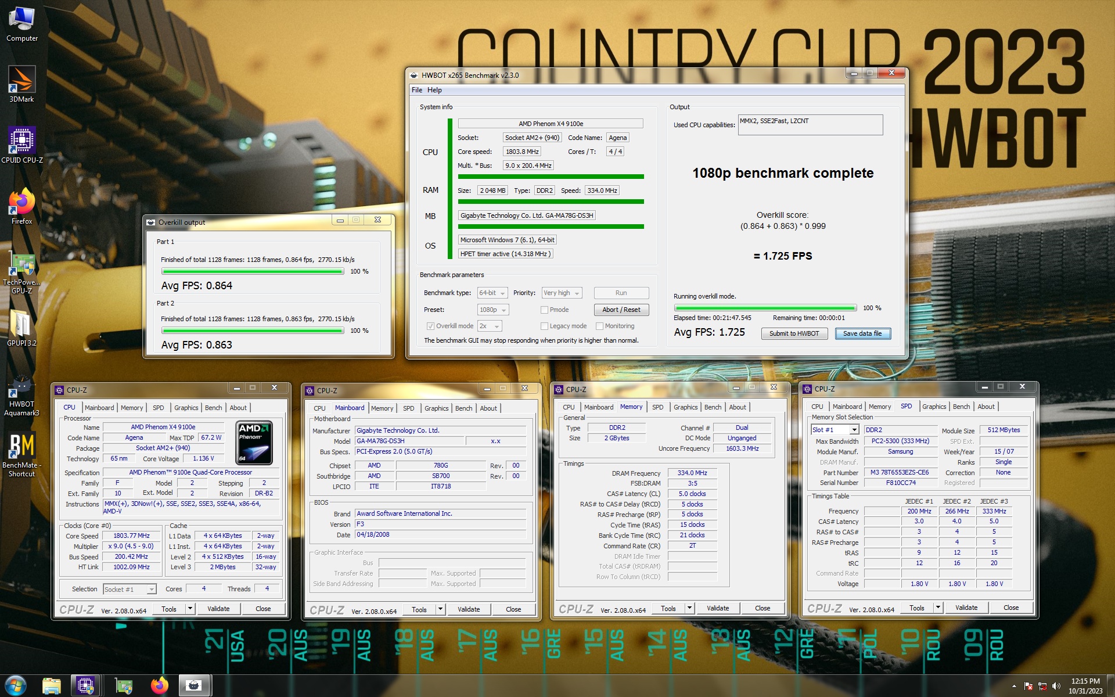The width and height of the screenshot is (1115, 697).
Task: Click the Used CPU capabilities text box
Action: (810, 124)
